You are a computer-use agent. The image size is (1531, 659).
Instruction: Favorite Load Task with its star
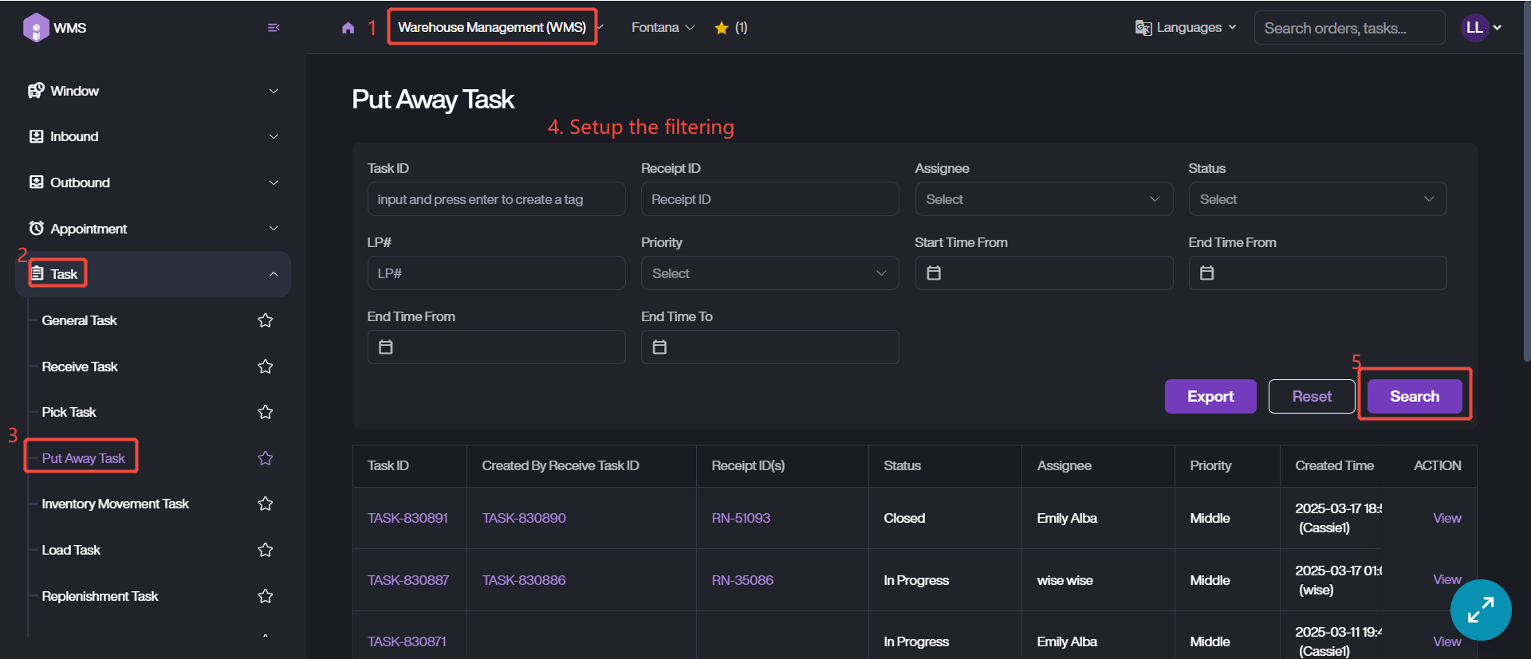coord(266,550)
